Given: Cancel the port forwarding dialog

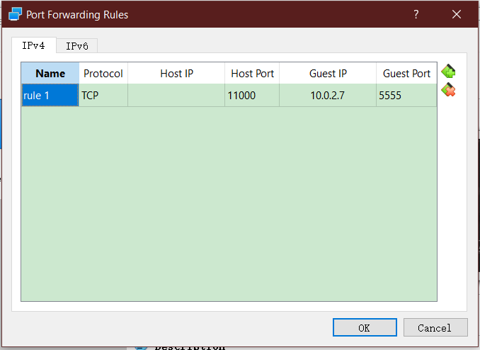Looking at the screenshot, I should tap(435, 327).
